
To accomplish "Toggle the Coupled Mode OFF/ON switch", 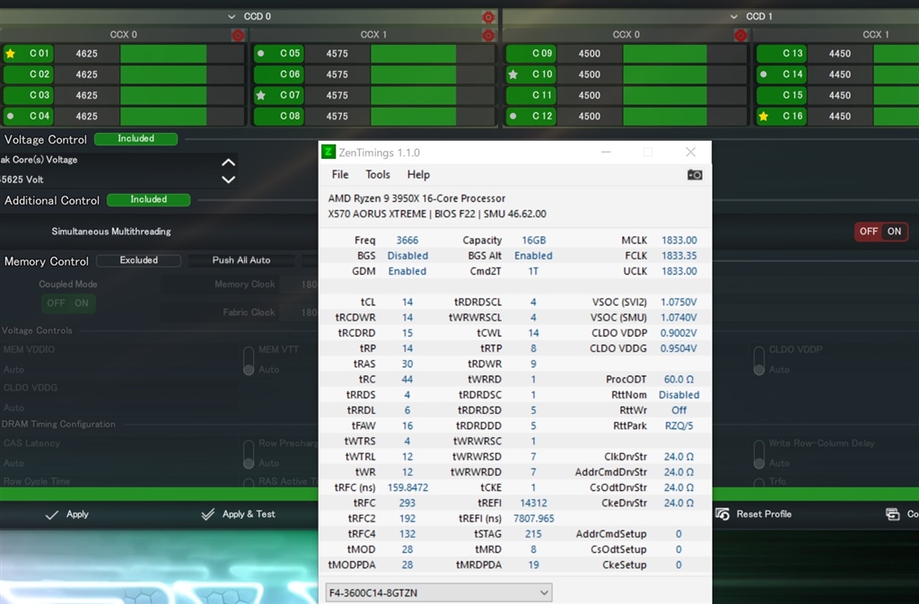I will (x=68, y=302).
